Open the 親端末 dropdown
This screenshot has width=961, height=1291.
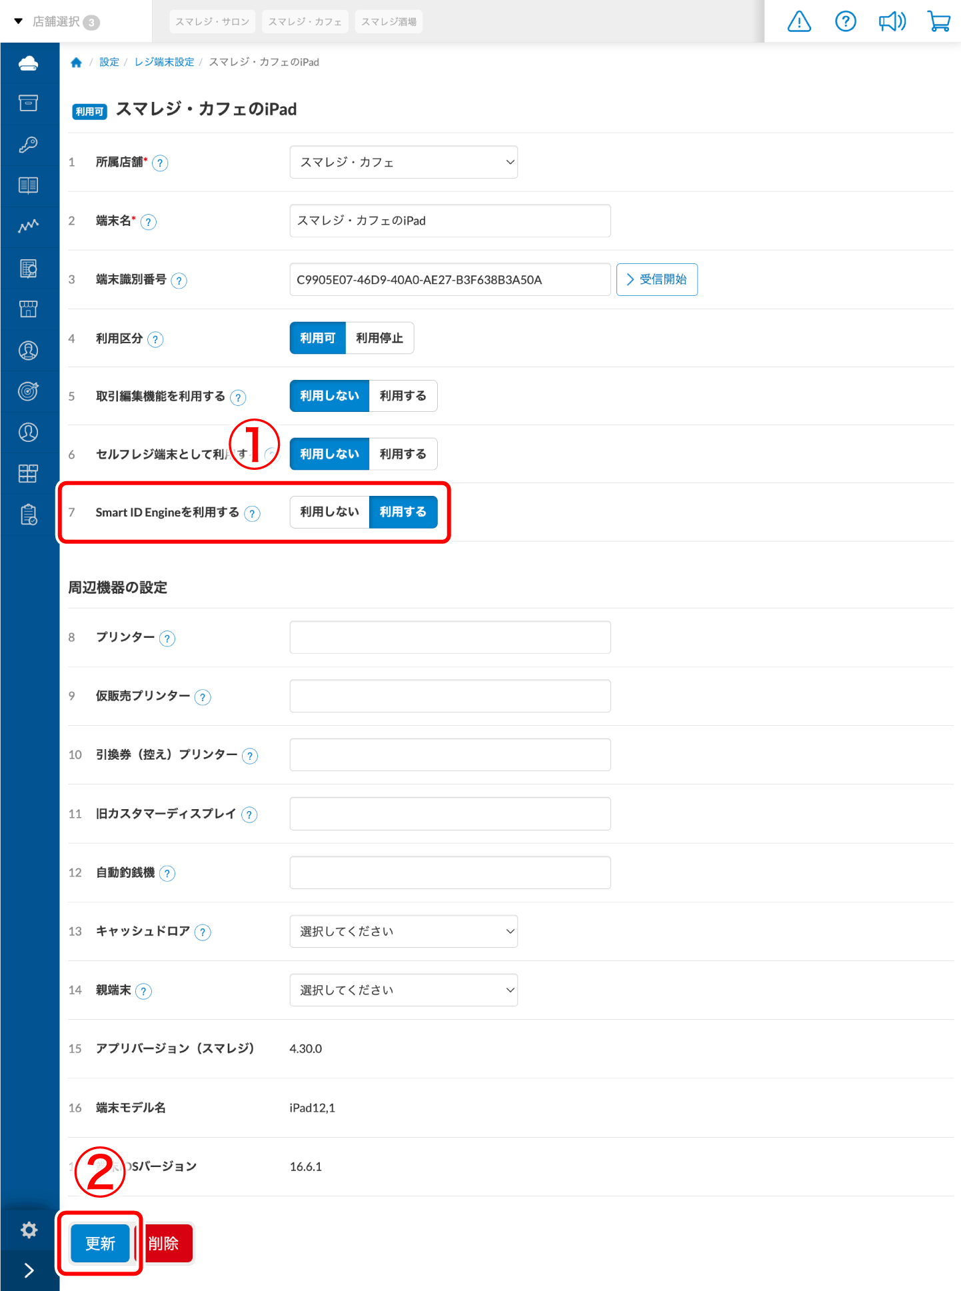point(404,990)
